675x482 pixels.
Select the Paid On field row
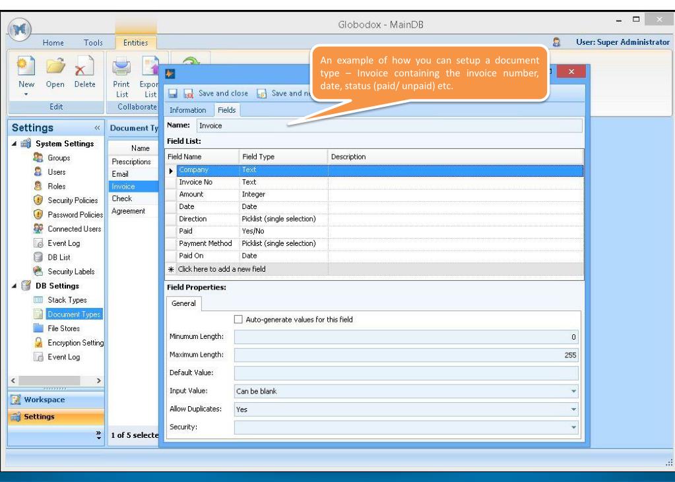click(374, 256)
